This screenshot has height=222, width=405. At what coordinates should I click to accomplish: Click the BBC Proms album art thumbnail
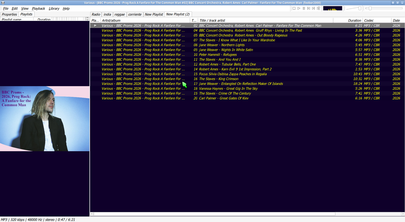point(45,119)
